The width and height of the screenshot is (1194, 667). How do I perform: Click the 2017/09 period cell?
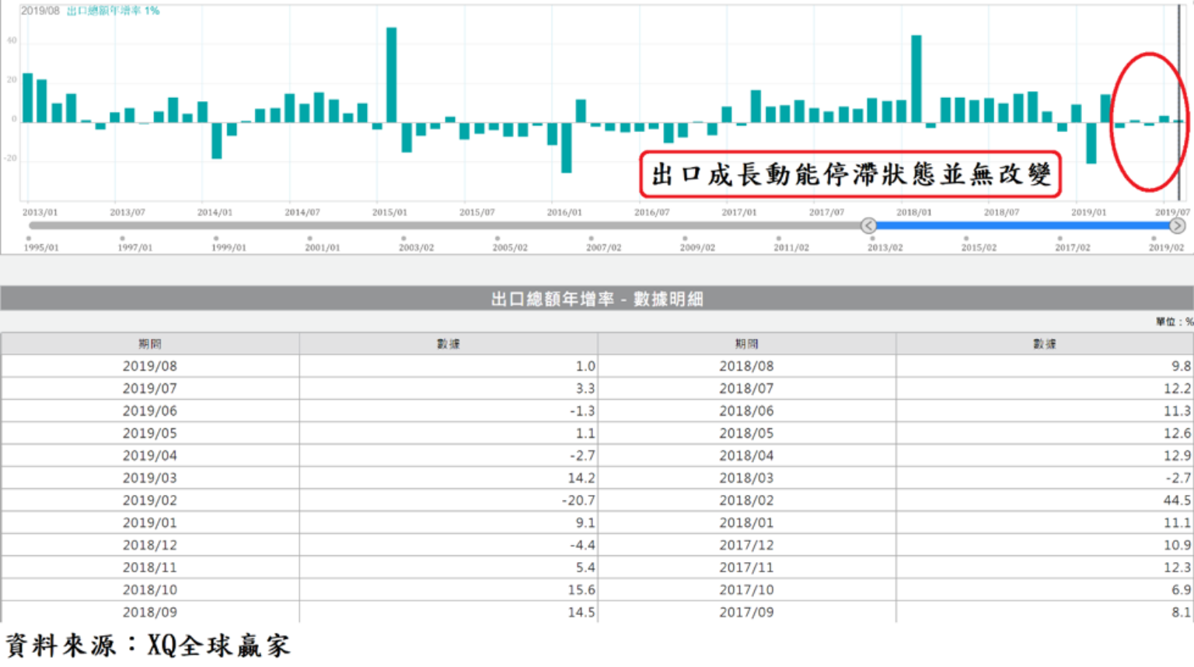click(746, 613)
